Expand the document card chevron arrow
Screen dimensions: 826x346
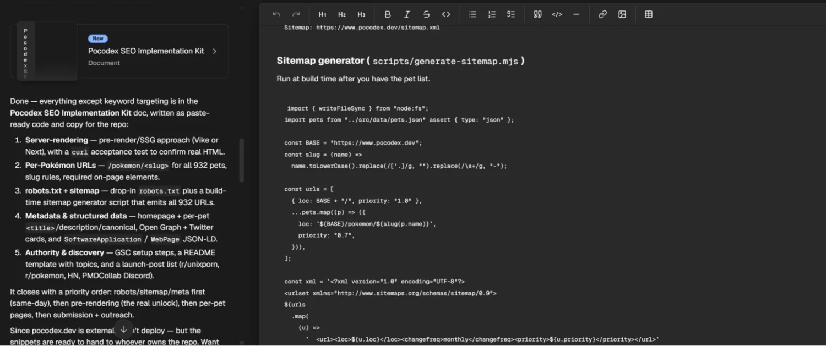tap(215, 51)
